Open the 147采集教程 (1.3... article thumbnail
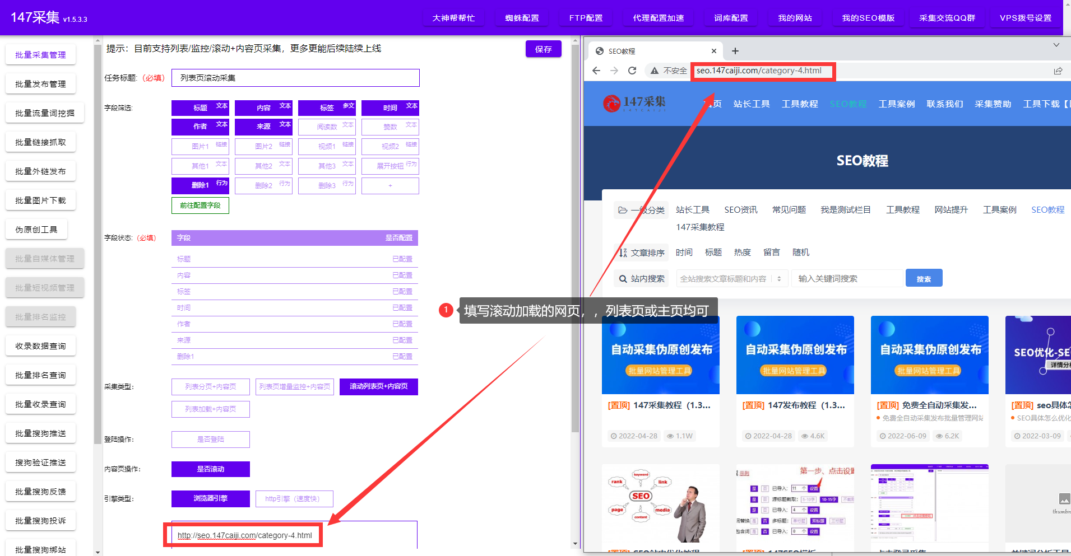 click(x=661, y=355)
